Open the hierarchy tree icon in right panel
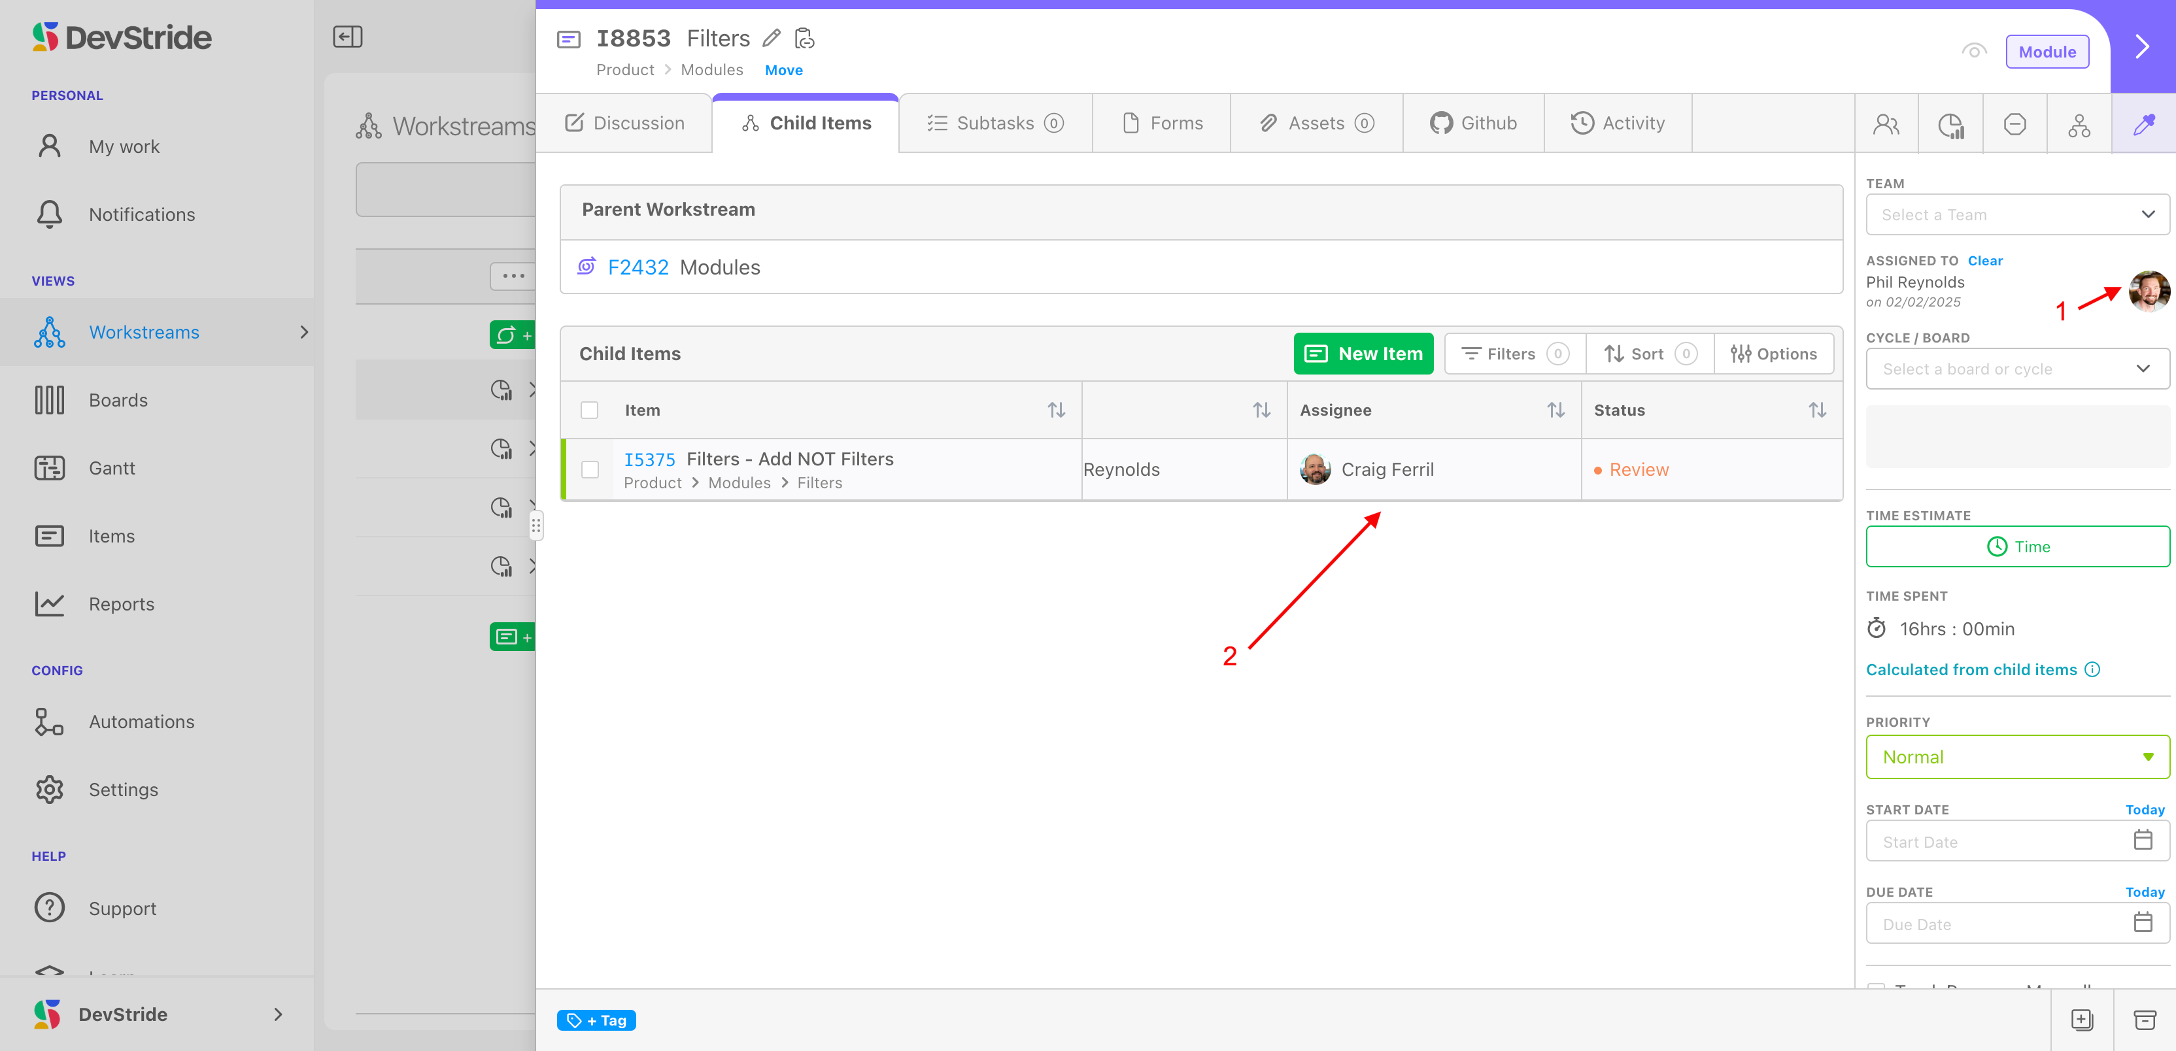 (2079, 124)
